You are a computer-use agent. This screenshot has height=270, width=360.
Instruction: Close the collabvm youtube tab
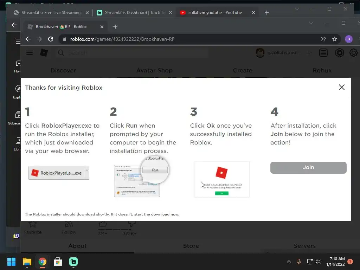(253, 13)
